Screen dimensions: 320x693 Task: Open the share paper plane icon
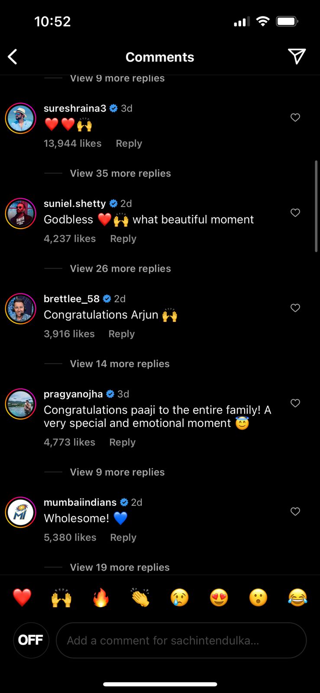pyautogui.click(x=297, y=56)
